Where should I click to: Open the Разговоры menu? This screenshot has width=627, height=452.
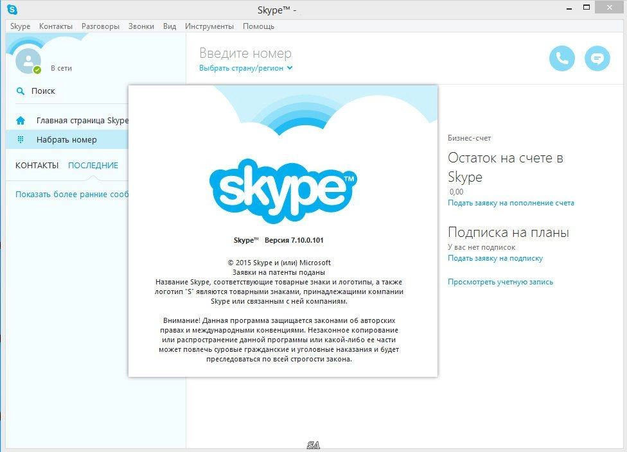[100, 26]
